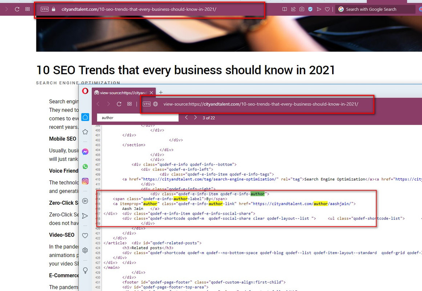Open Messenger in the Opera sidebar

85,152
